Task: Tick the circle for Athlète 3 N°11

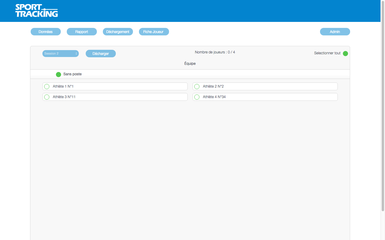Action: (47, 97)
